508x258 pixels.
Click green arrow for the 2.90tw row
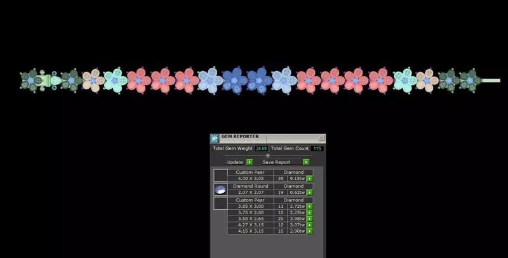pos(310,231)
